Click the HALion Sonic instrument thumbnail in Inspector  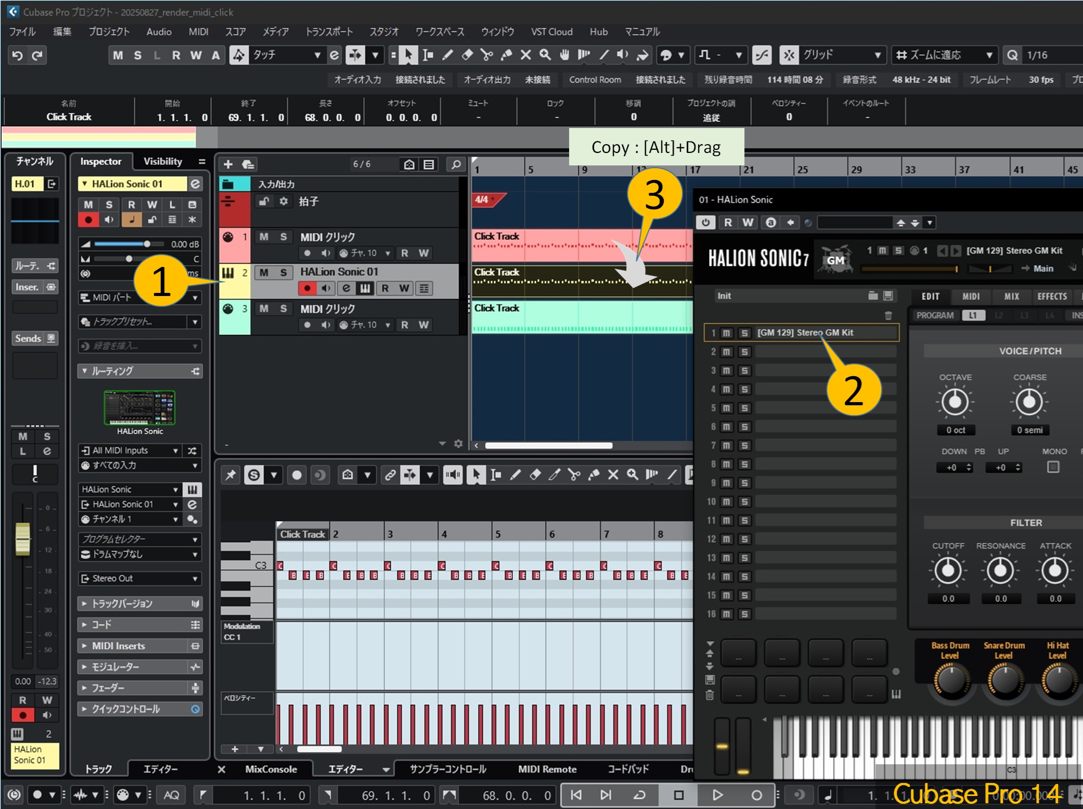coord(139,407)
